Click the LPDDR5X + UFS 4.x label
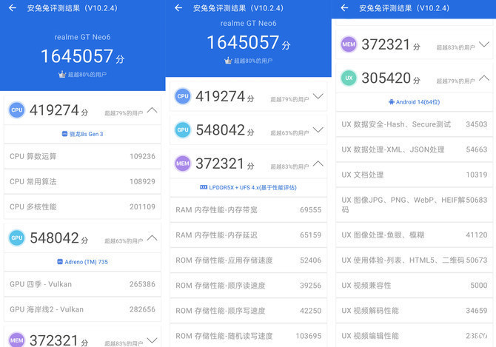Screen dimensions: 496x347 point(248,187)
